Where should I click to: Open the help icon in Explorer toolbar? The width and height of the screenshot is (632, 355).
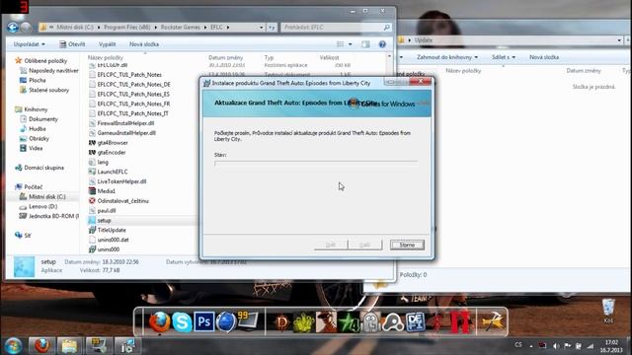(382, 44)
